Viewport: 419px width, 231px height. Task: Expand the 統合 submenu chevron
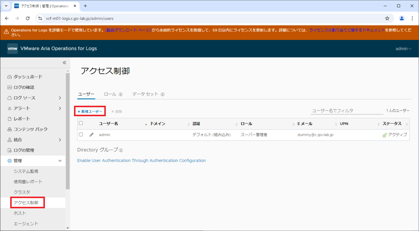pyautogui.click(x=60, y=140)
